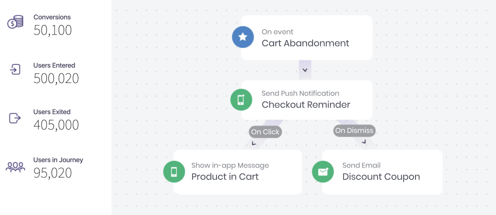Viewport: 496px width, 215px height.
Task: Select the On Click branch label
Action: click(x=265, y=132)
